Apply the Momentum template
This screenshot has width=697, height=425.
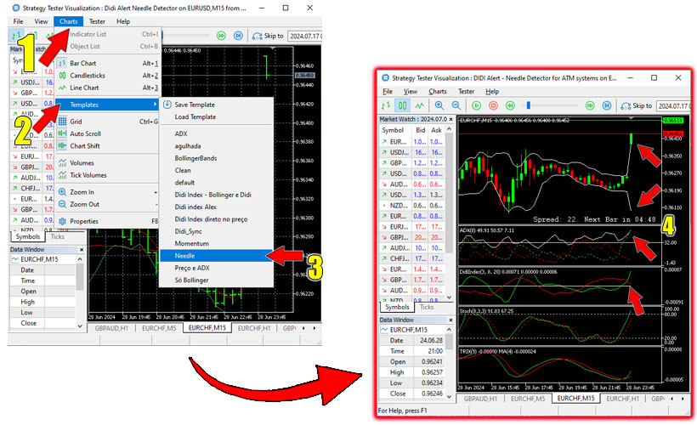pyautogui.click(x=216, y=243)
